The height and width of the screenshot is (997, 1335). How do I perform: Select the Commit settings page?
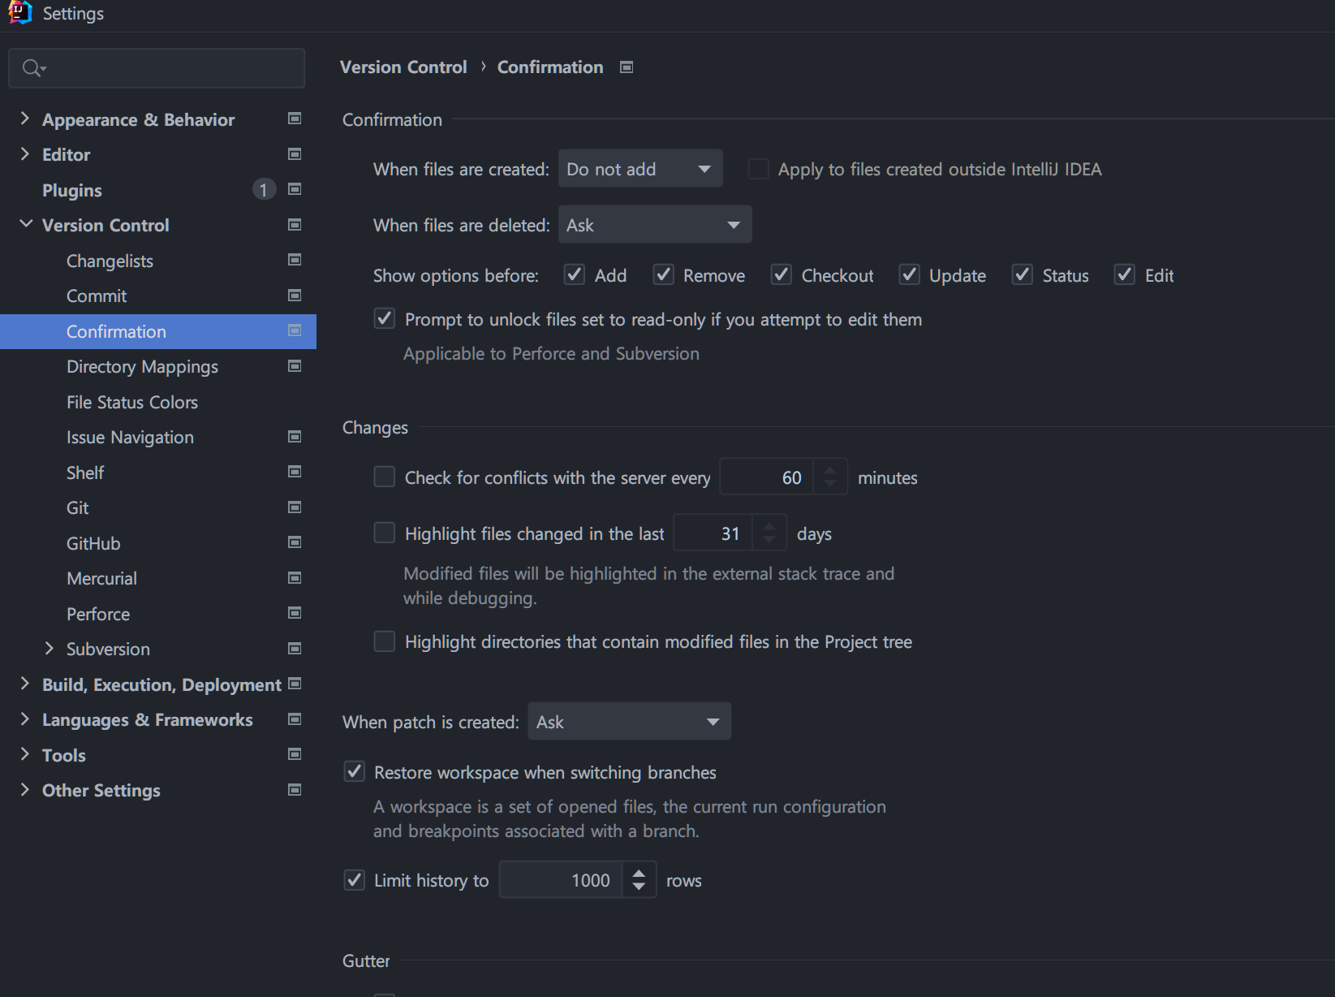point(97,296)
